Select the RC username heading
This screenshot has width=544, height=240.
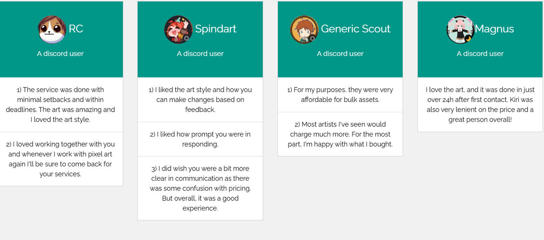click(76, 29)
